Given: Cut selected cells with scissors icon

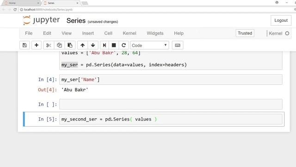Looking at the screenshot, I should tap(49, 45).
